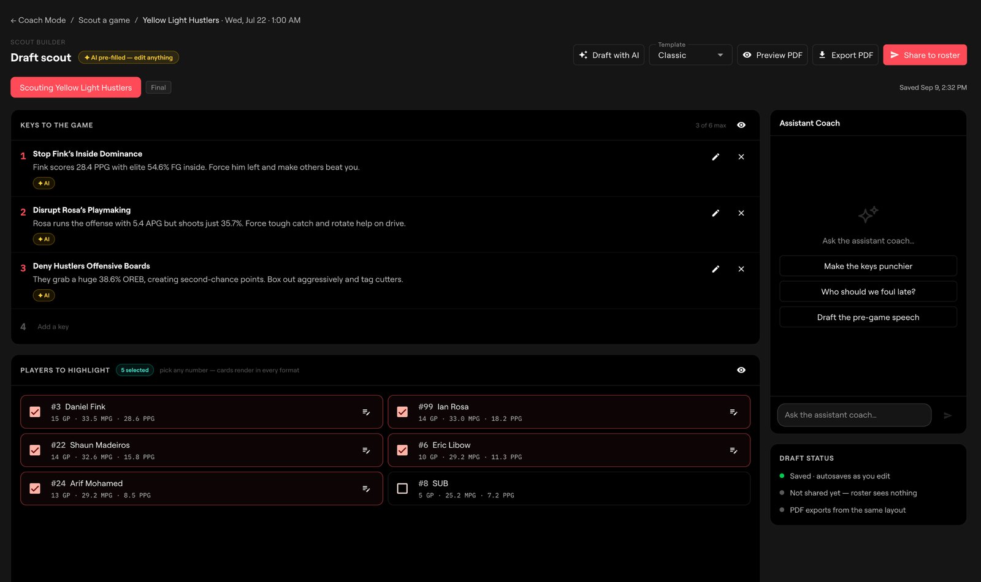Uncheck Daniel Fink player card
The width and height of the screenshot is (981, 582).
coord(35,412)
